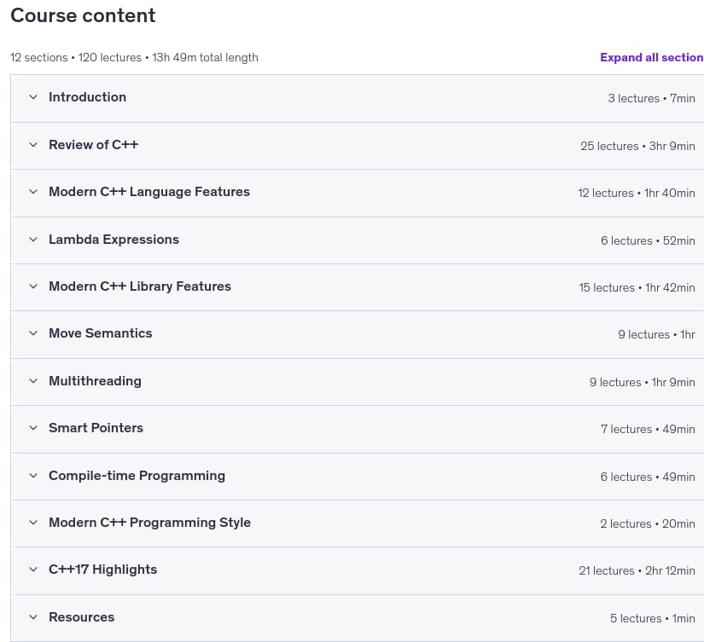The width and height of the screenshot is (704, 642).
Task: Click 25 lectures 3hr 9min label
Action: (x=637, y=146)
